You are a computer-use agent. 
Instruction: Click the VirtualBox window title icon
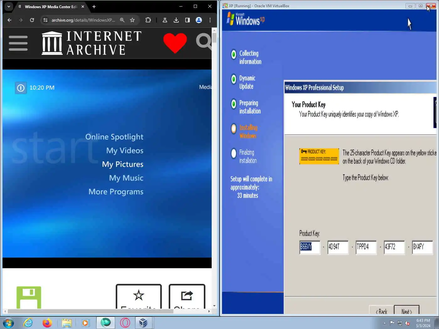(225, 6)
